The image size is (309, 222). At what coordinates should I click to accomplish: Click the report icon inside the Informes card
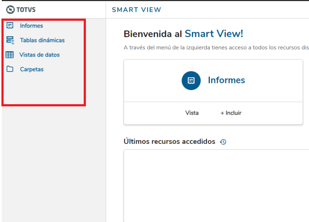191,81
